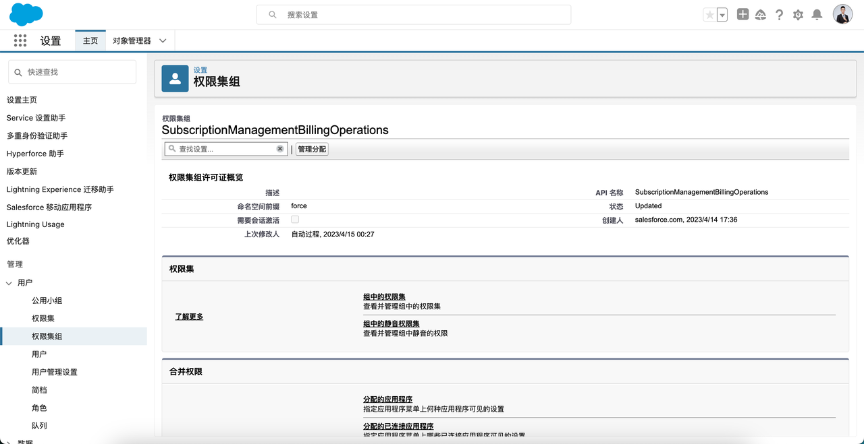Click the 状态 value Updated
This screenshot has width=864, height=444.
click(x=648, y=205)
